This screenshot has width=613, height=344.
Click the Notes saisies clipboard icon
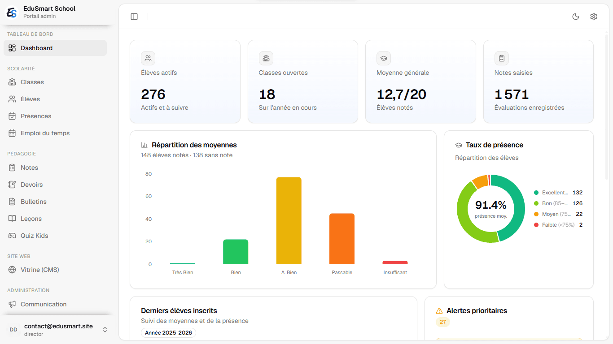(502, 58)
